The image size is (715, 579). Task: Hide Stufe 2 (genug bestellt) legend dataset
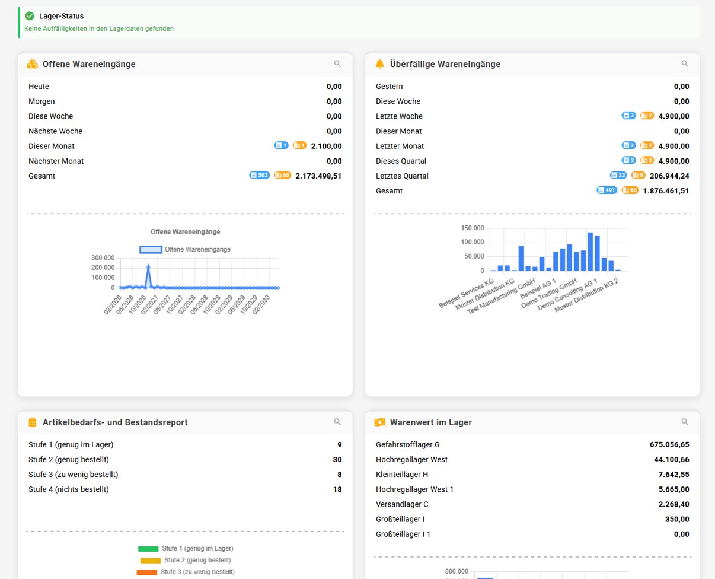pos(185,560)
